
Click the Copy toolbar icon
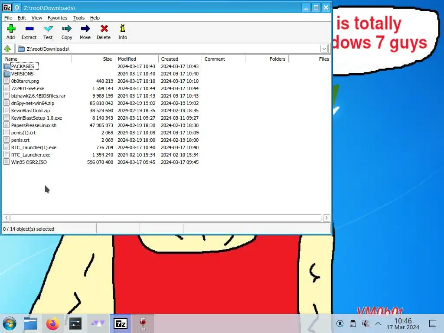click(x=67, y=32)
